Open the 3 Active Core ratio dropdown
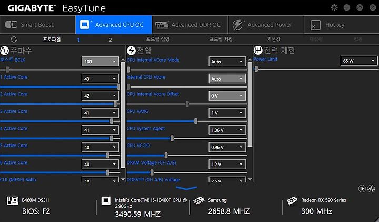 coord(100,113)
